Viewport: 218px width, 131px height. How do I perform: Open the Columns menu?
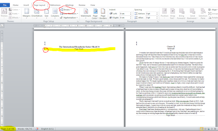55,13
